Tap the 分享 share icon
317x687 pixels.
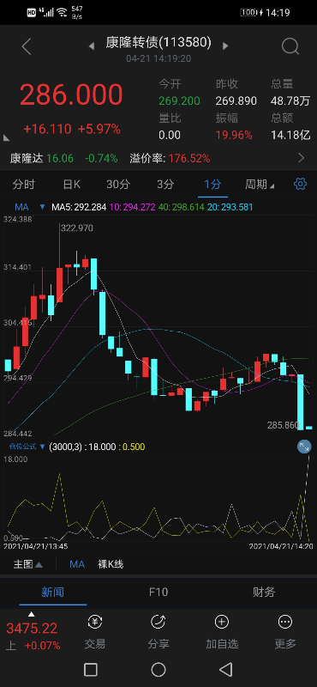click(158, 621)
